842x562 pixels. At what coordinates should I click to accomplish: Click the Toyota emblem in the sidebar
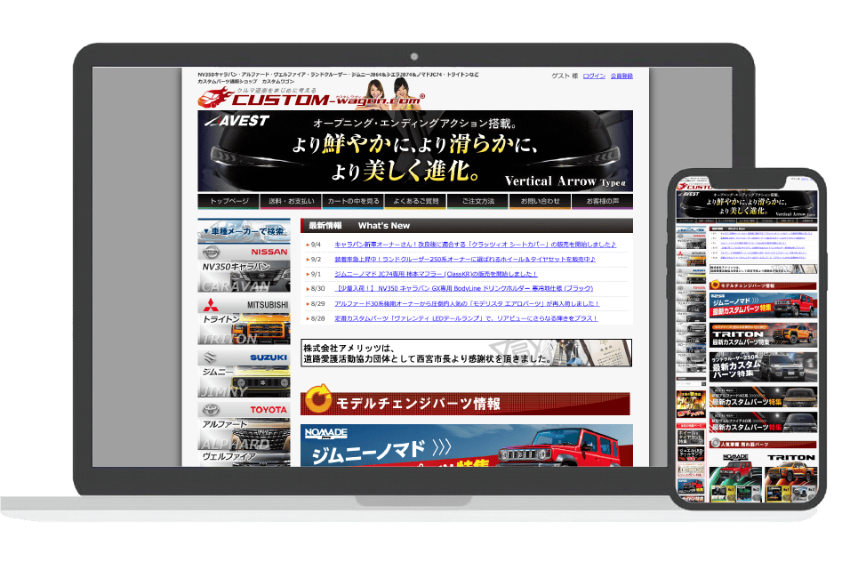211,411
